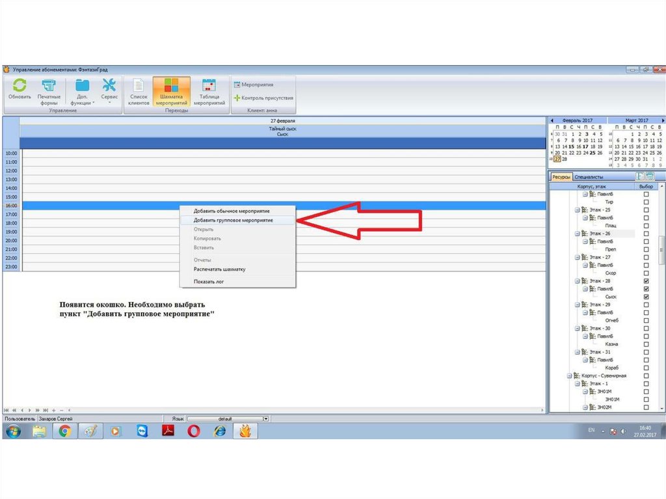The height and width of the screenshot is (499, 666).
Task: Collapse the Этаж - 26 tree node
Action: click(576, 234)
